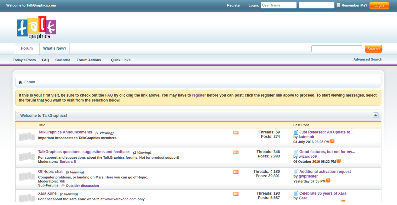Open RSS feed for Xara Xone forum
This screenshot has height=205, width=397.
coord(236,194)
